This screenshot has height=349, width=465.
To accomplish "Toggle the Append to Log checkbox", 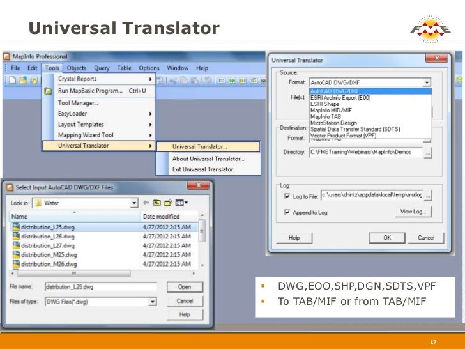I will click(287, 212).
